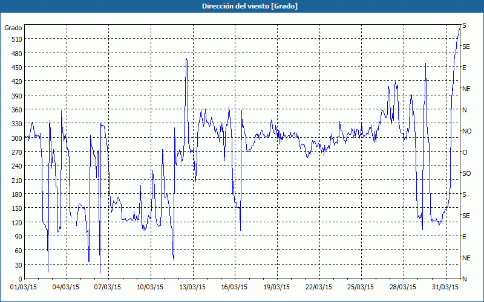The height and width of the screenshot is (302, 484).
Task: Click the 270 degree label
Action: pyautogui.click(x=17, y=152)
